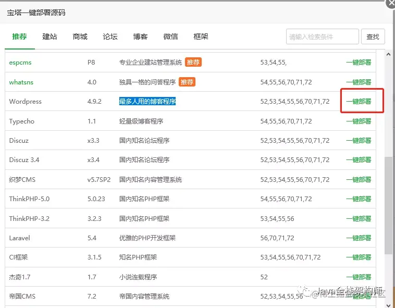Image resolution: width=395 pixels, height=308 pixels.
Task: Click the PHP versions 56,70,71,72 cell
Action: click(x=277, y=238)
